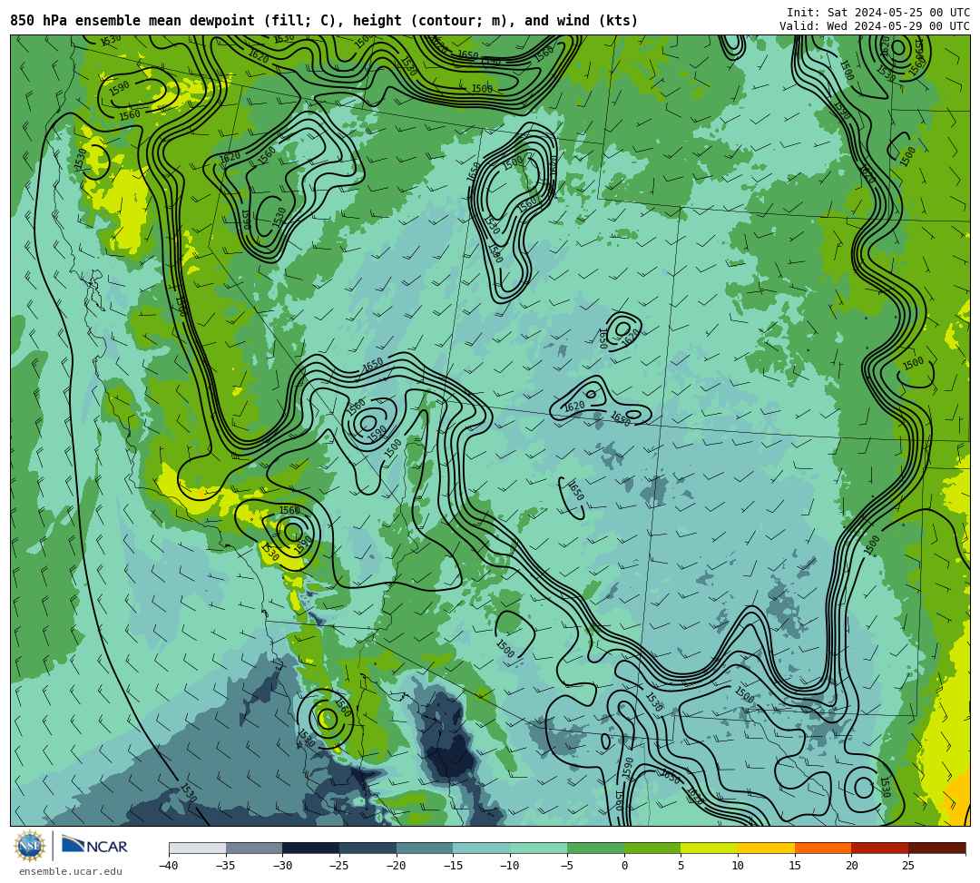Click the -40 colorbar tick label
Viewport: 980px width, 883px height.
169,866
